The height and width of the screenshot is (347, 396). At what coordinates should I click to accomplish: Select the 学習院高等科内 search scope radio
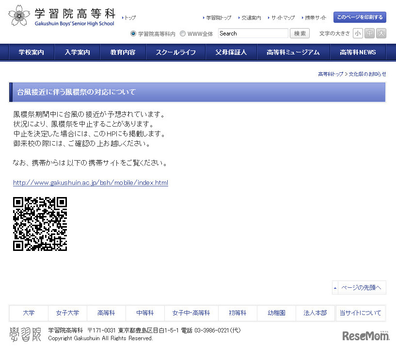(x=132, y=33)
